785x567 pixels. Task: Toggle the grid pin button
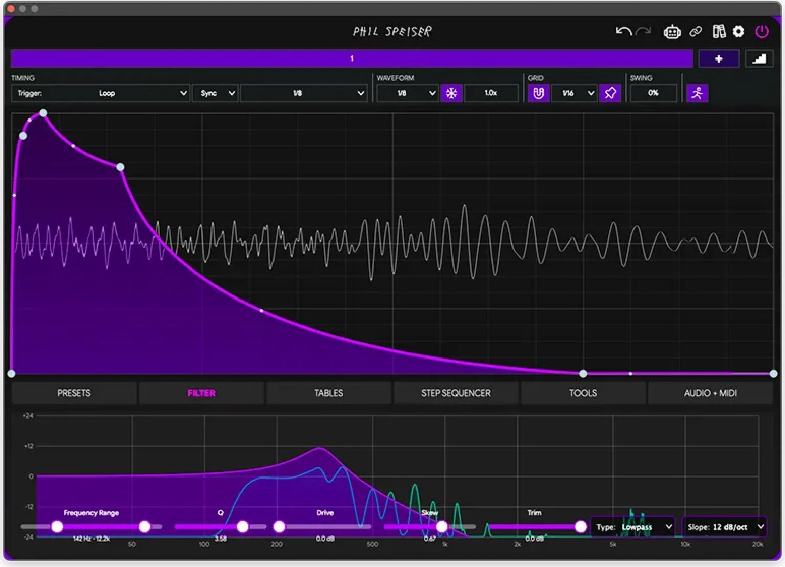point(610,93)
